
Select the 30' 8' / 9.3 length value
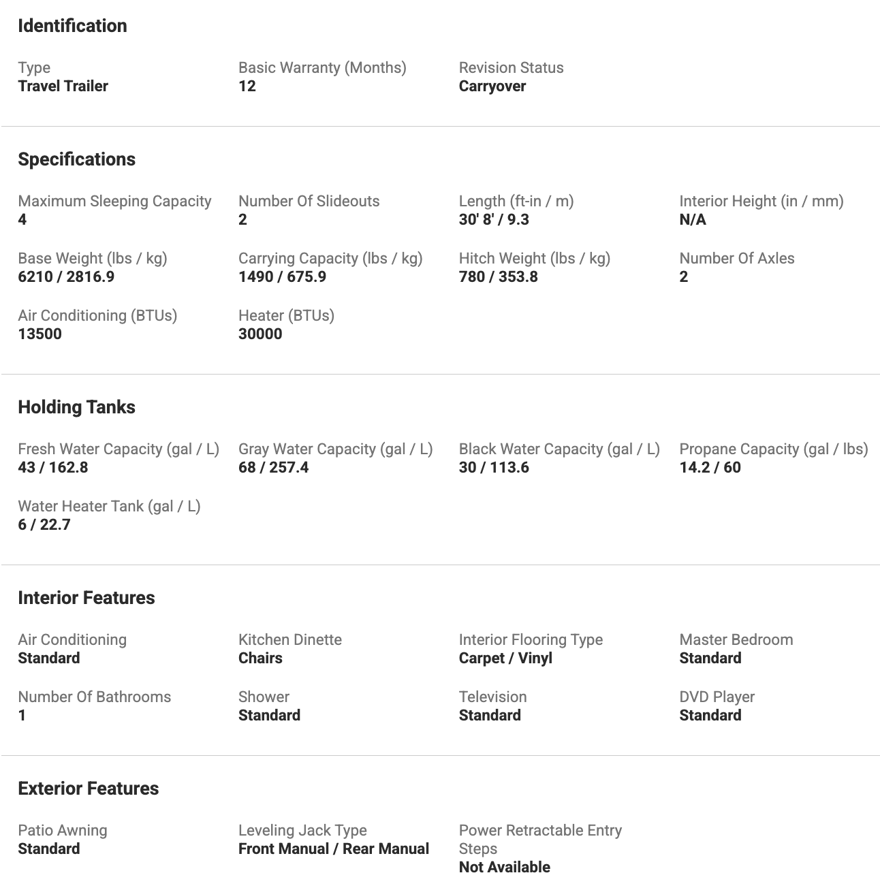coord(494,219)
